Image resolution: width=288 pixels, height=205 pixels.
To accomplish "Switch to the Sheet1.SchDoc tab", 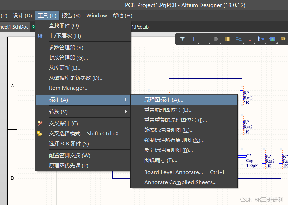I will click(14, 27).
